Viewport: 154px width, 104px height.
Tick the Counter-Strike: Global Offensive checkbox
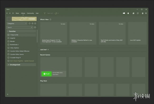8,51
